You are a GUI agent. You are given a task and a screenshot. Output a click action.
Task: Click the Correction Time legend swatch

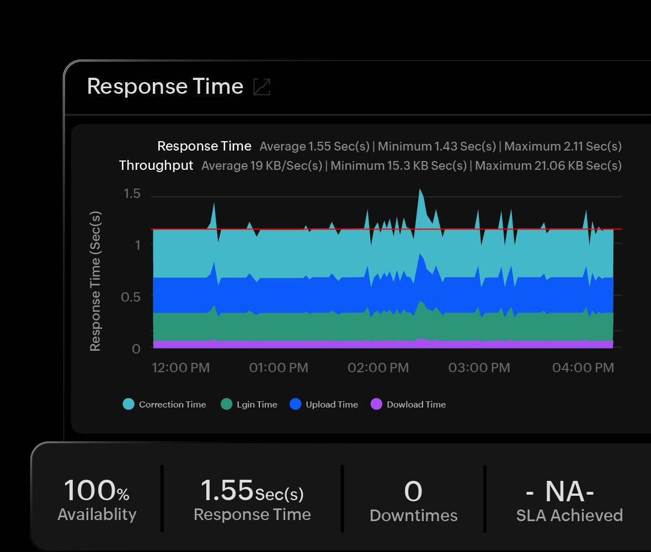pyautogui.click(x=128, y=404)
